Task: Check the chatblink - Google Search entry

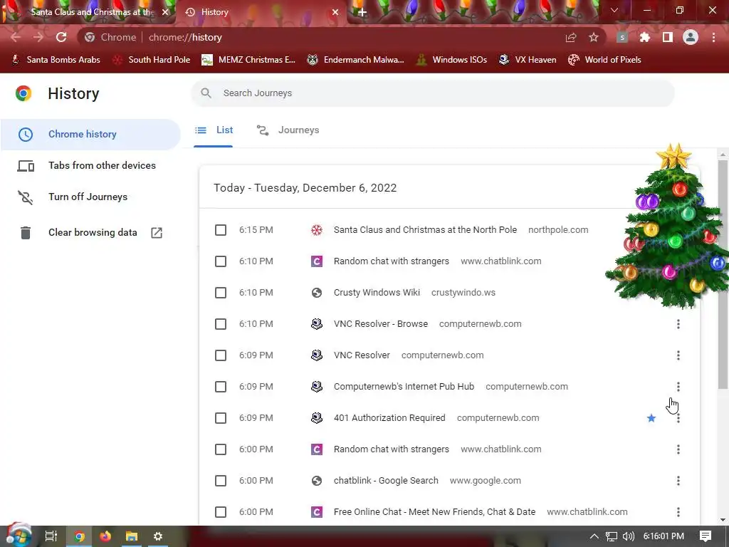Action: (221, 481)
